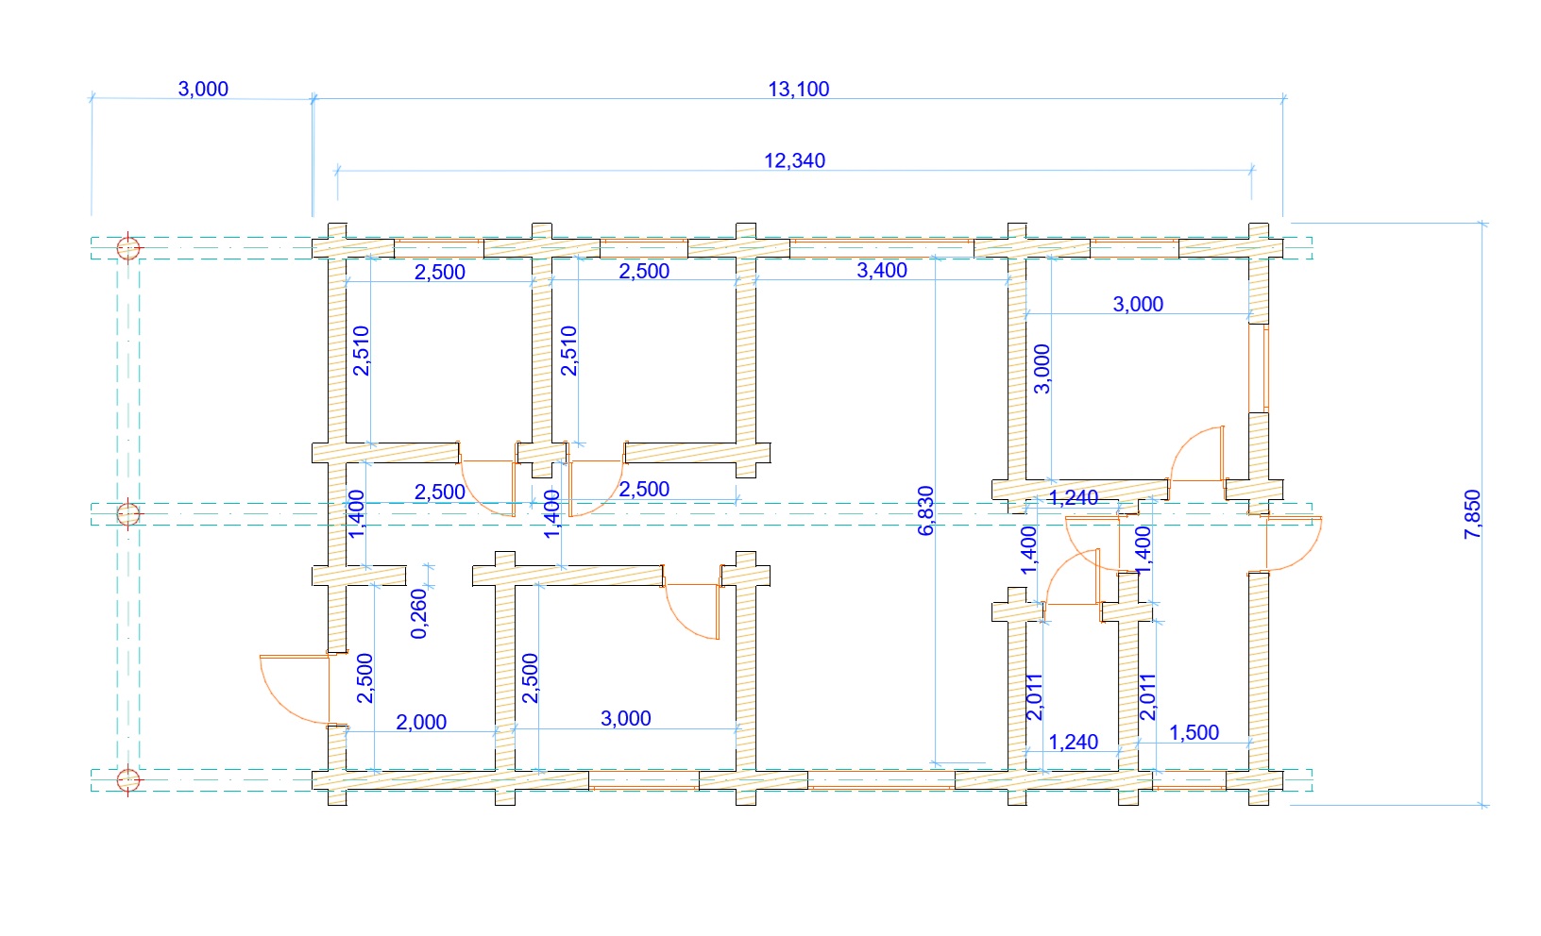The height and width of the screenshot is (936, 1541).
Task: Click the 3,400 room width dimension
Action: (x=882, y=270)
